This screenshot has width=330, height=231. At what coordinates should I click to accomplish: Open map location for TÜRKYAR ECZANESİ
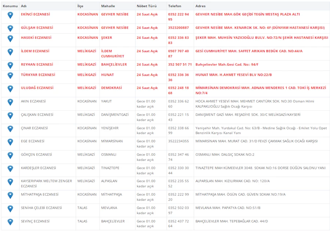click(x=10, y=76)
